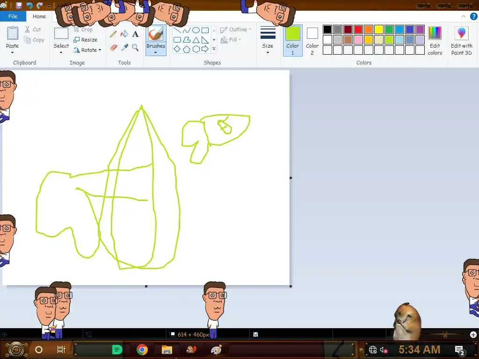
Task: Open the notification center icon
Action: coord(459,350)
